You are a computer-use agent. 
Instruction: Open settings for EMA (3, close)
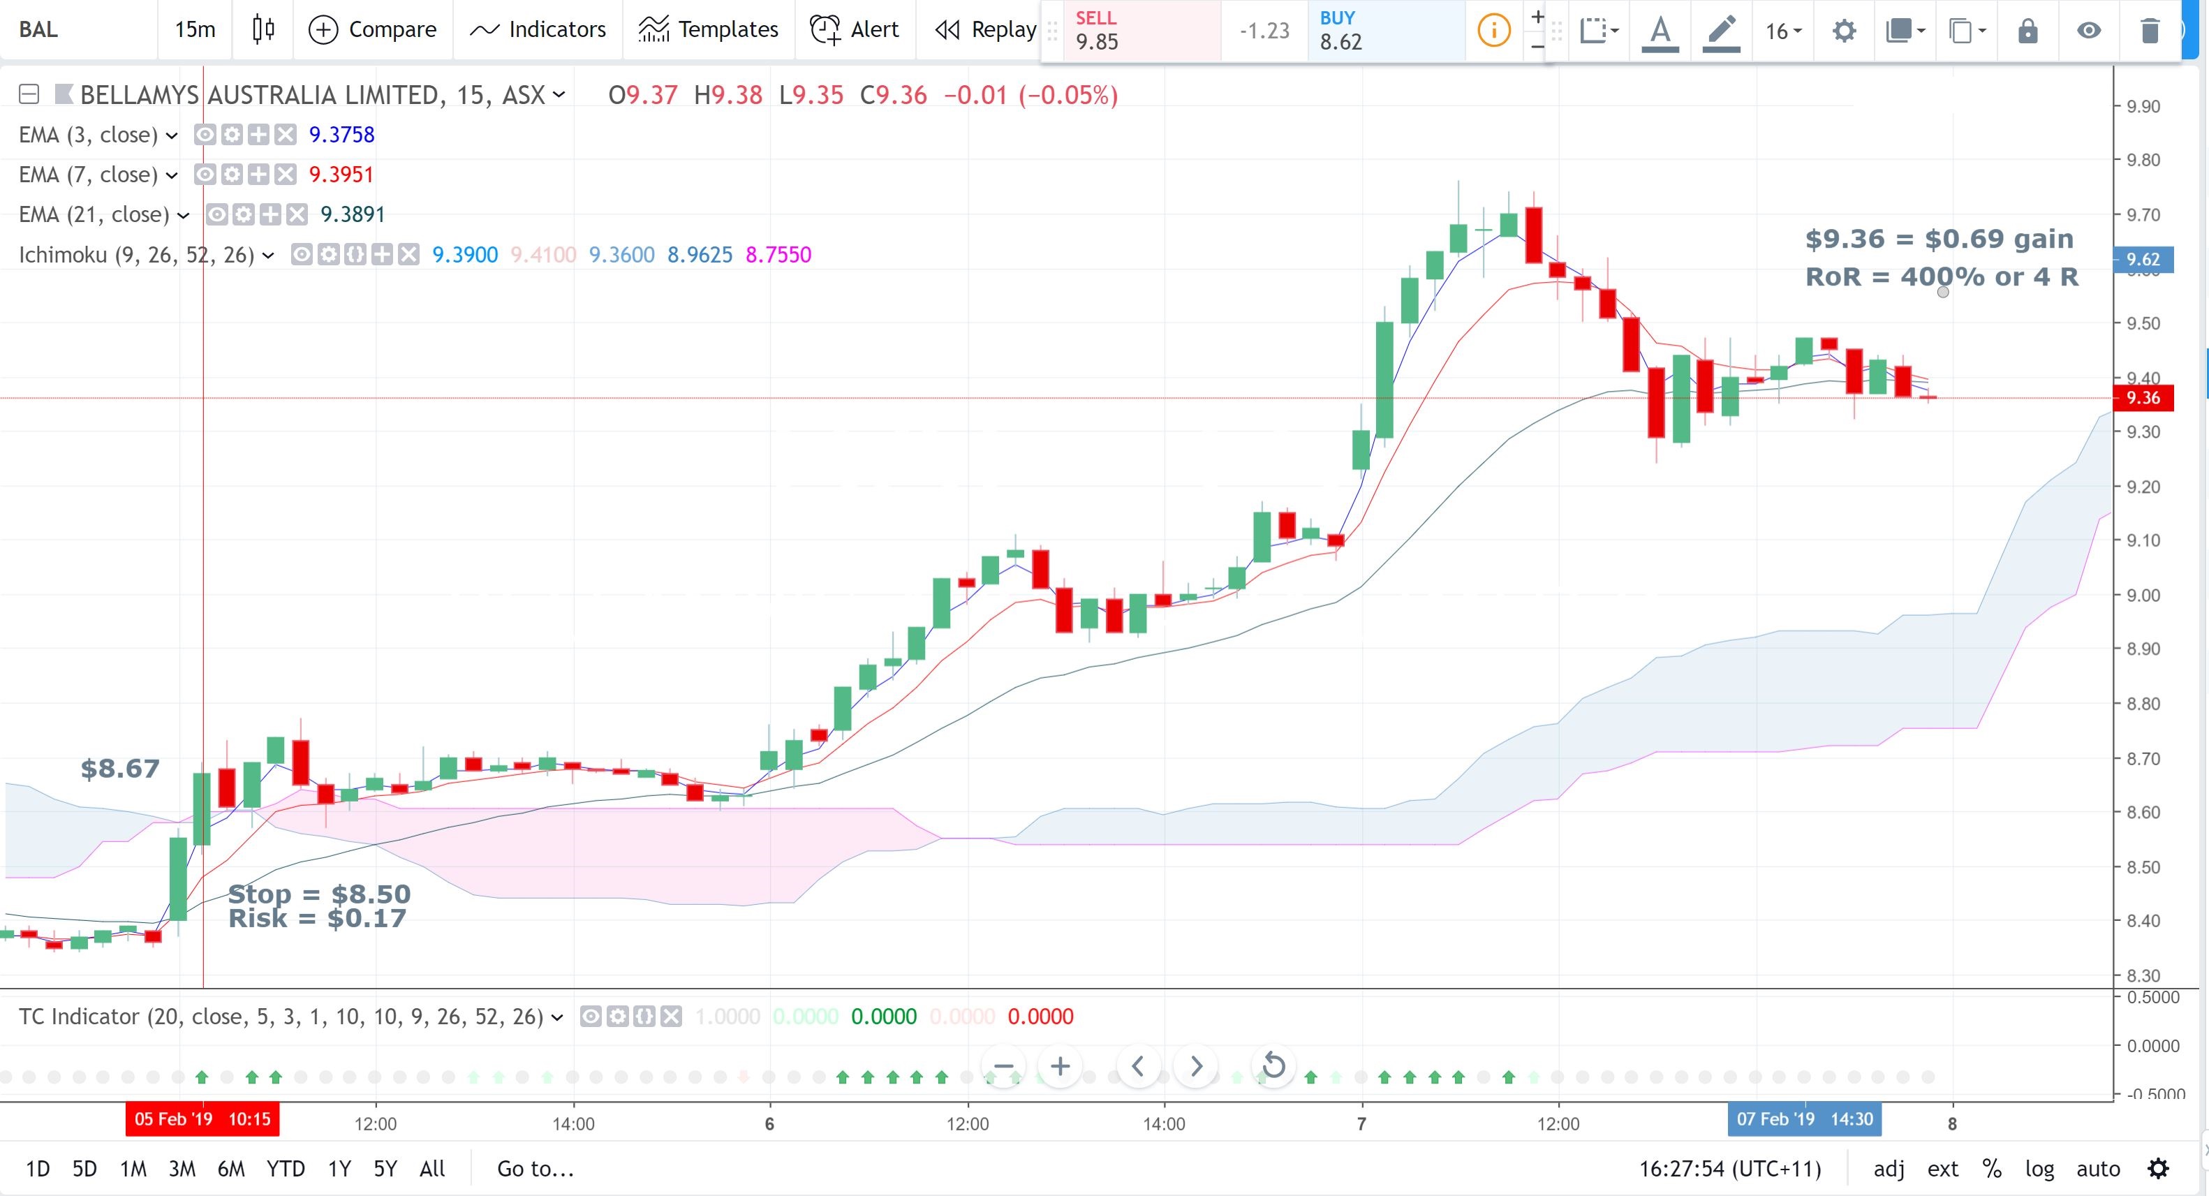232,135
